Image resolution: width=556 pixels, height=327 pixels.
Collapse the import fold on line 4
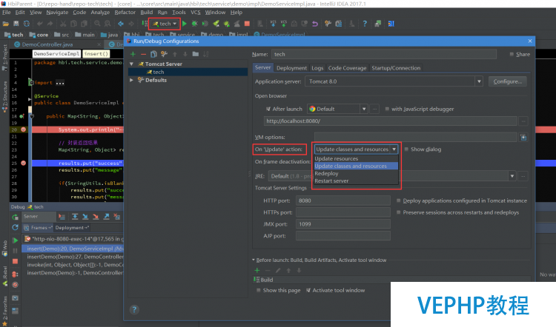pyautogui.click(x=31, y=82)
